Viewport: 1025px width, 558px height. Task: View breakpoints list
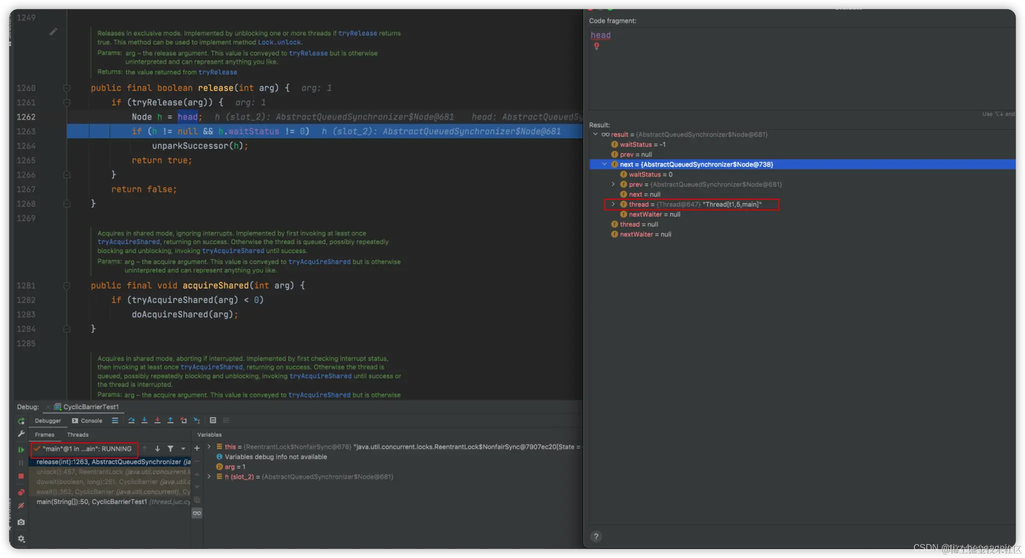21,493
